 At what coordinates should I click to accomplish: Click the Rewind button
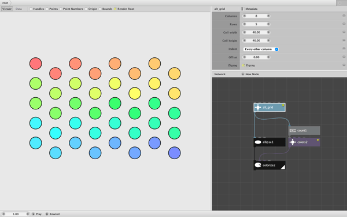(x=53, y=214)
